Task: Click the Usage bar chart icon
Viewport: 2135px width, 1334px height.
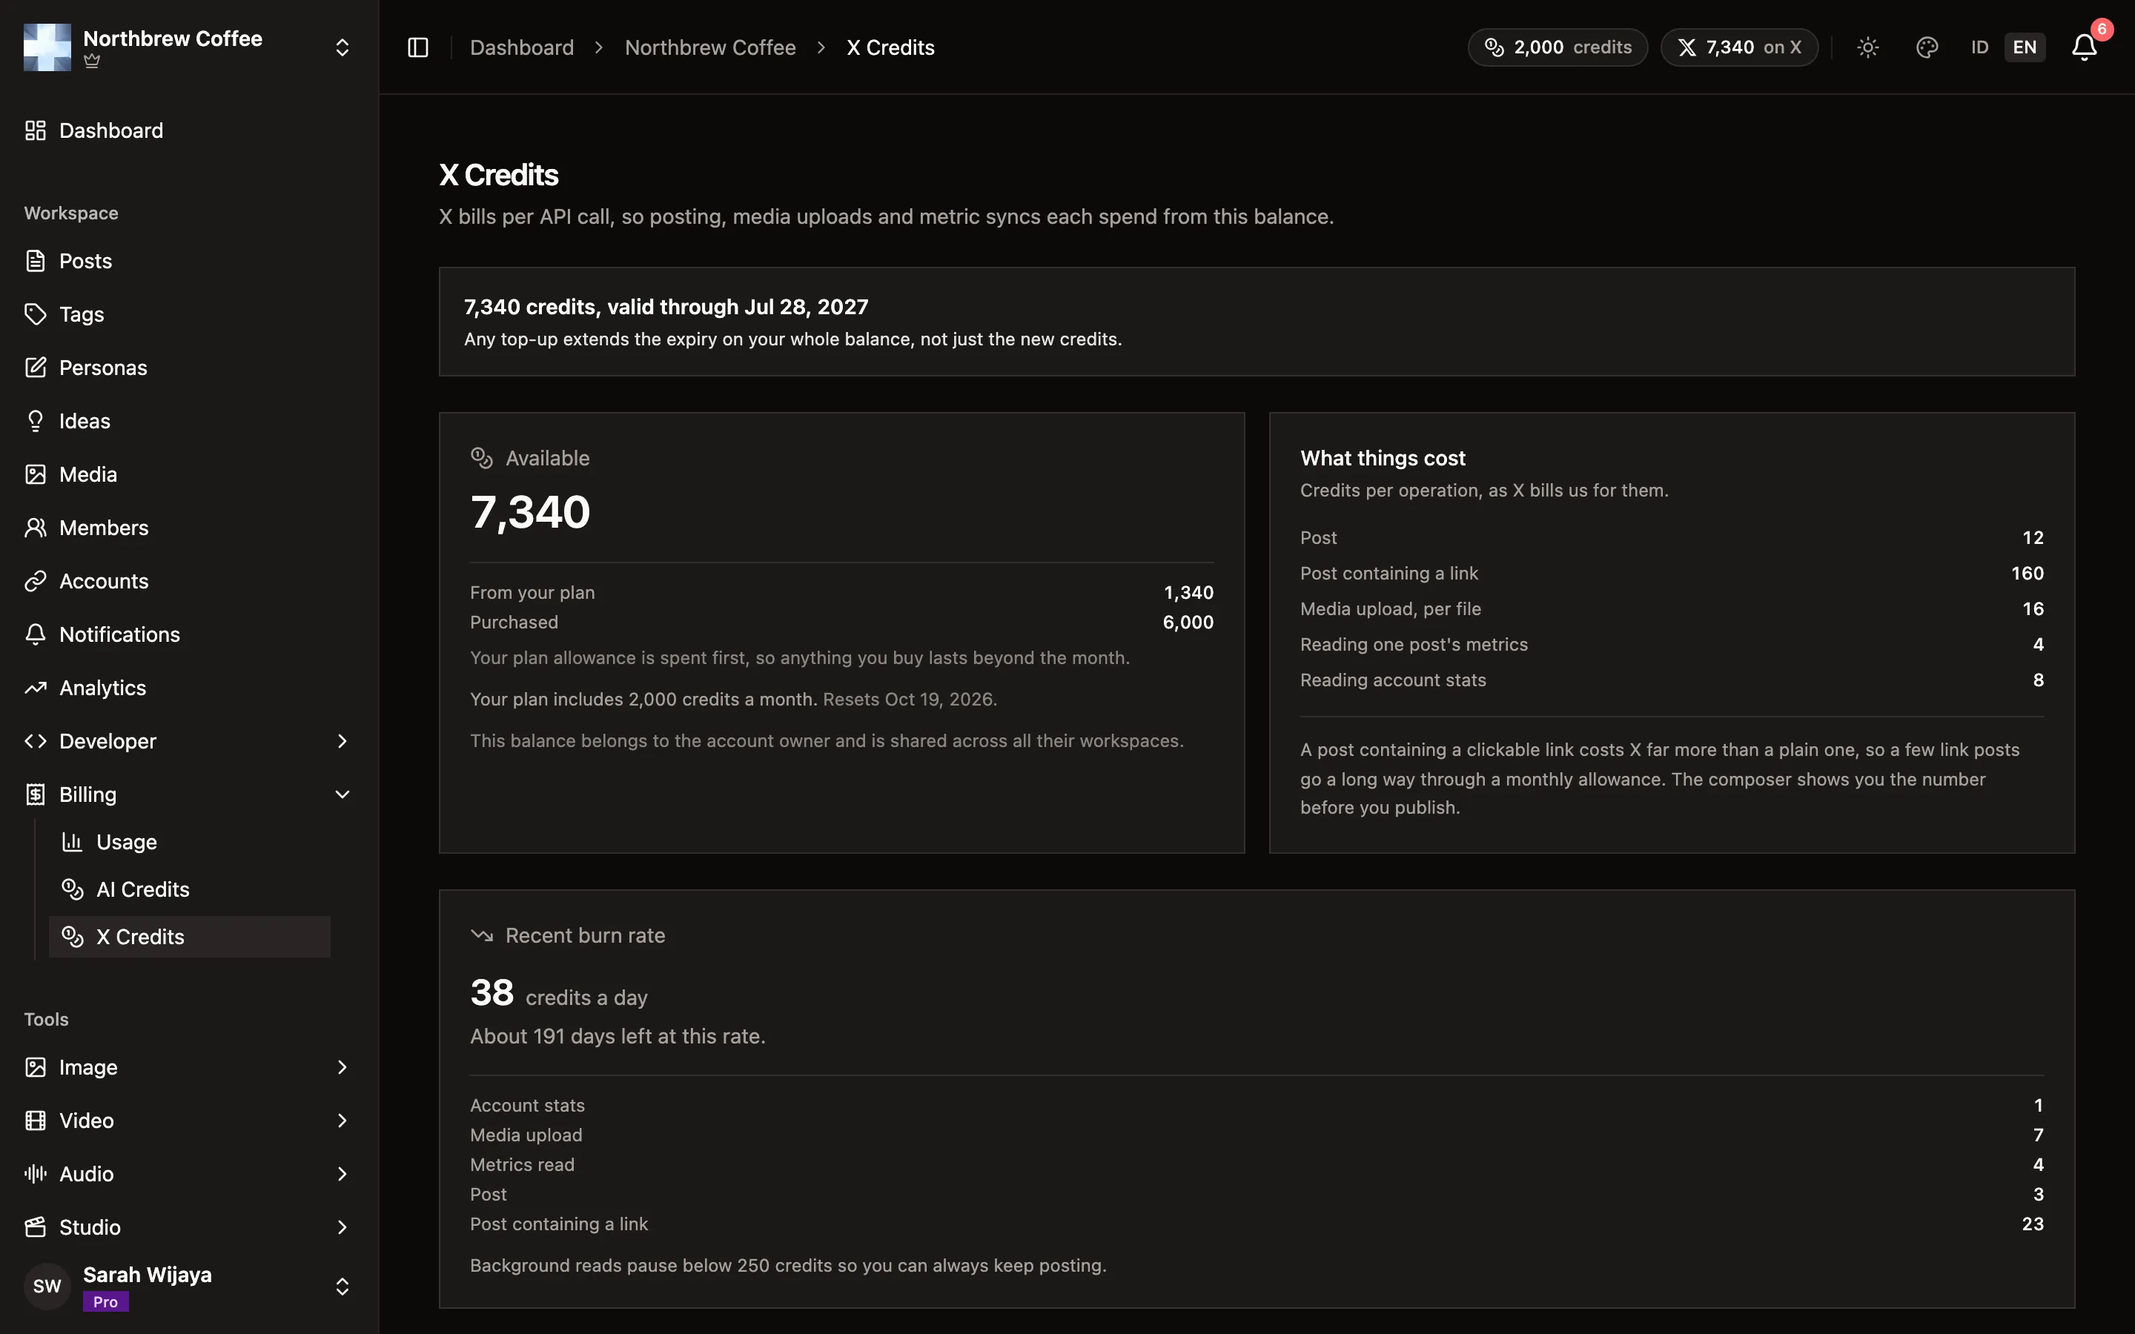Action: pos(73,842)
